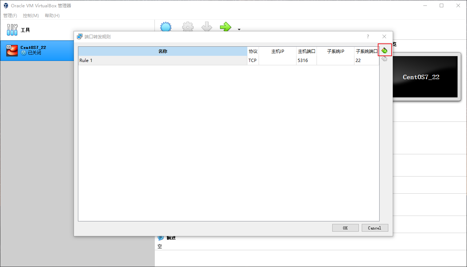
Task: Click the port forwarding dialog title icon
Action: 80,36
